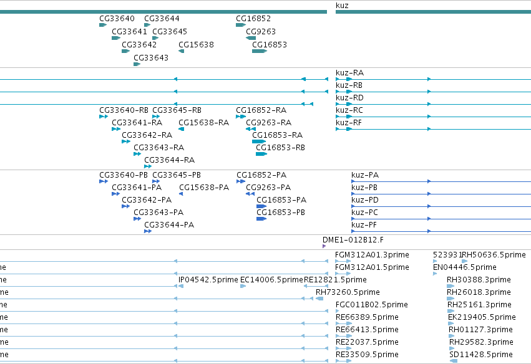Click the CG33644-RA transcript glyph

[x=148, y=166]
